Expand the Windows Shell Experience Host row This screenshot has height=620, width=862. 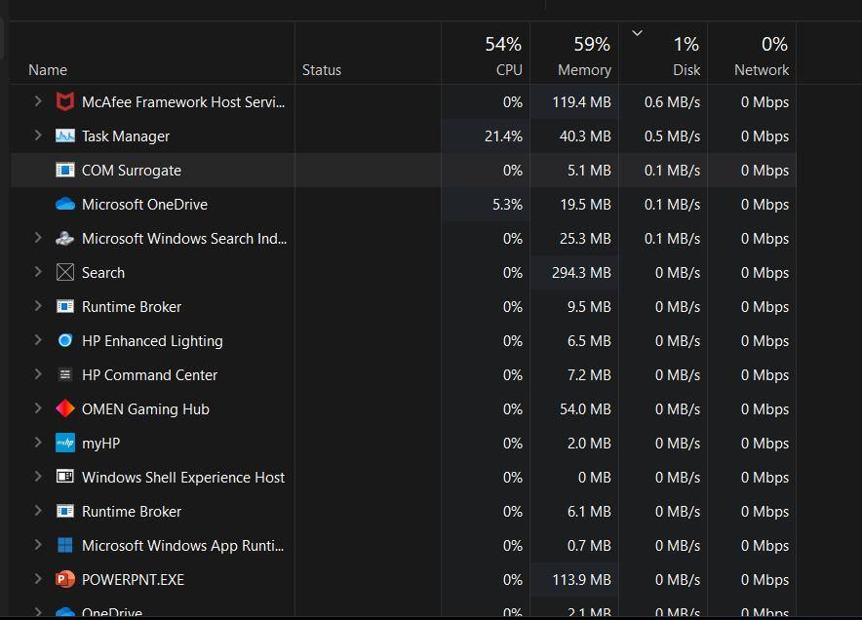click(38, 478)
